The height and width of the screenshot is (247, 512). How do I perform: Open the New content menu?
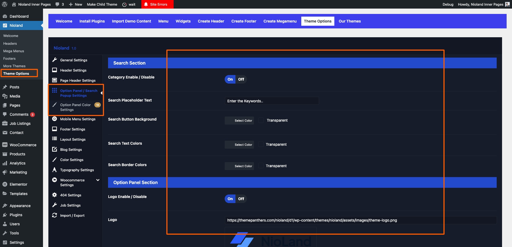click(76, 4)
